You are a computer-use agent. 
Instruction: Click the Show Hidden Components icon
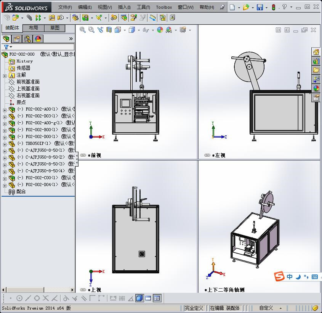coord(75,18)
